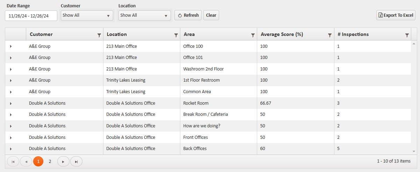Click the Refresh button
Screen dimensions: 420x172
click(x=188, y=15)
